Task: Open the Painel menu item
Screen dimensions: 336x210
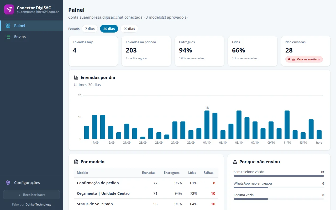Action: 31,26
